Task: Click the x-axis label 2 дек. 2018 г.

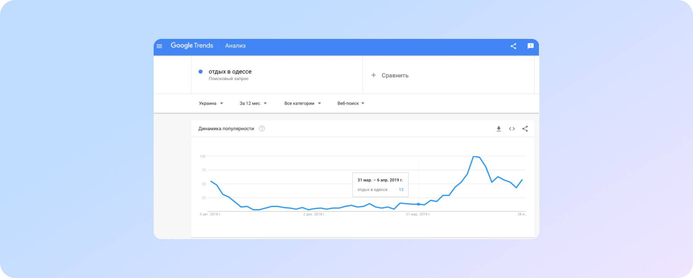Action: [314, 214]
